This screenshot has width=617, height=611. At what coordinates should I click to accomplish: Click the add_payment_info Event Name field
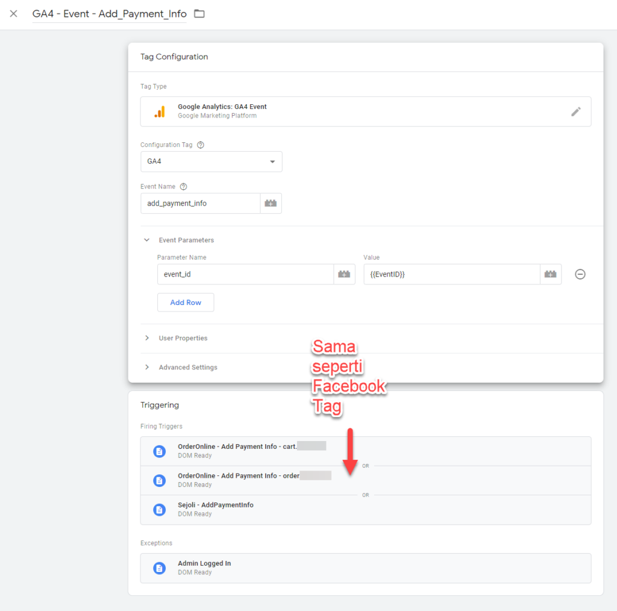200,204
